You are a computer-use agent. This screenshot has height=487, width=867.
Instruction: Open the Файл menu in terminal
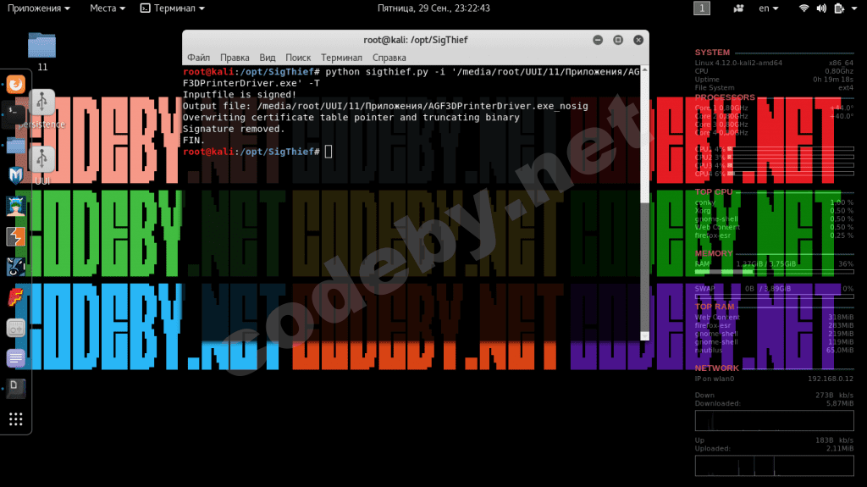(198, 58)
